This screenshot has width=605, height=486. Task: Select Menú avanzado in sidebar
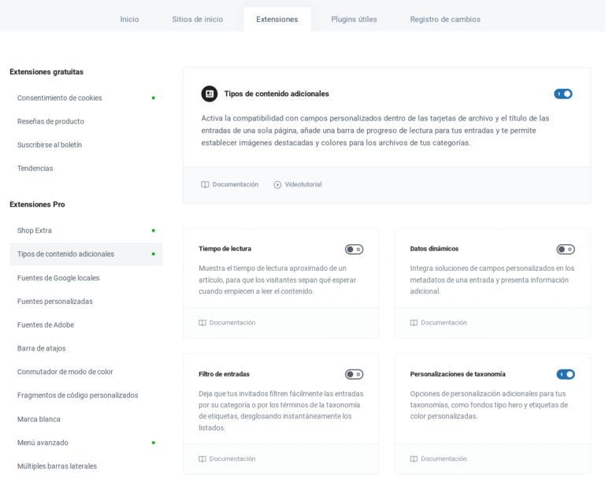tap(86, 443)
